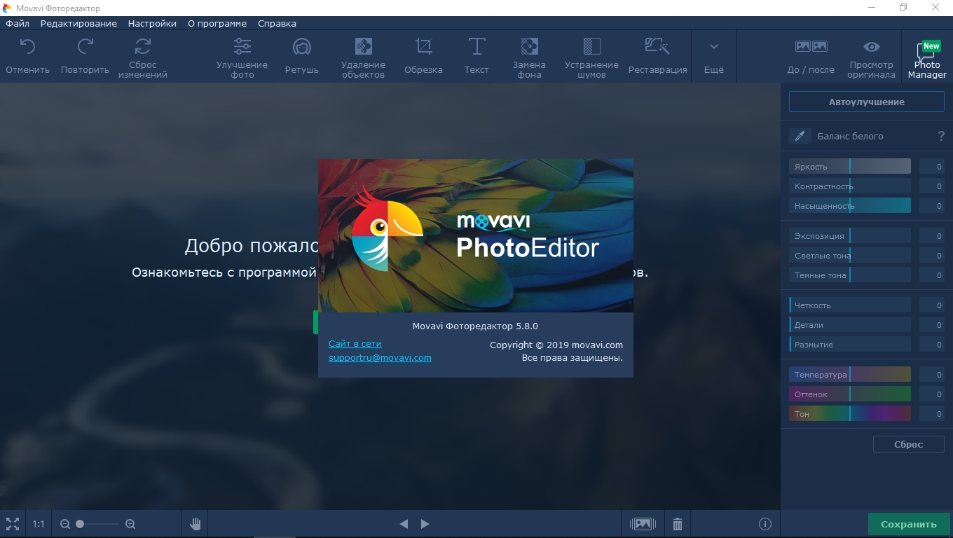Viewport: 953px width, 538px height.
Task: Select the Ретушь retouch tool
Action: pos(302,56)
